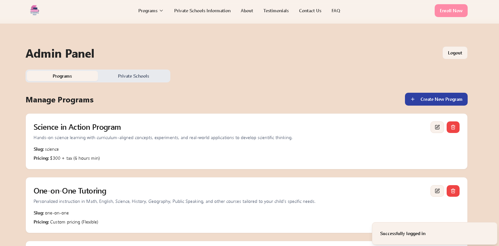Open the About page
This screenshot has height=246, width=499.
pyautogui.click(x=247, y=11)
